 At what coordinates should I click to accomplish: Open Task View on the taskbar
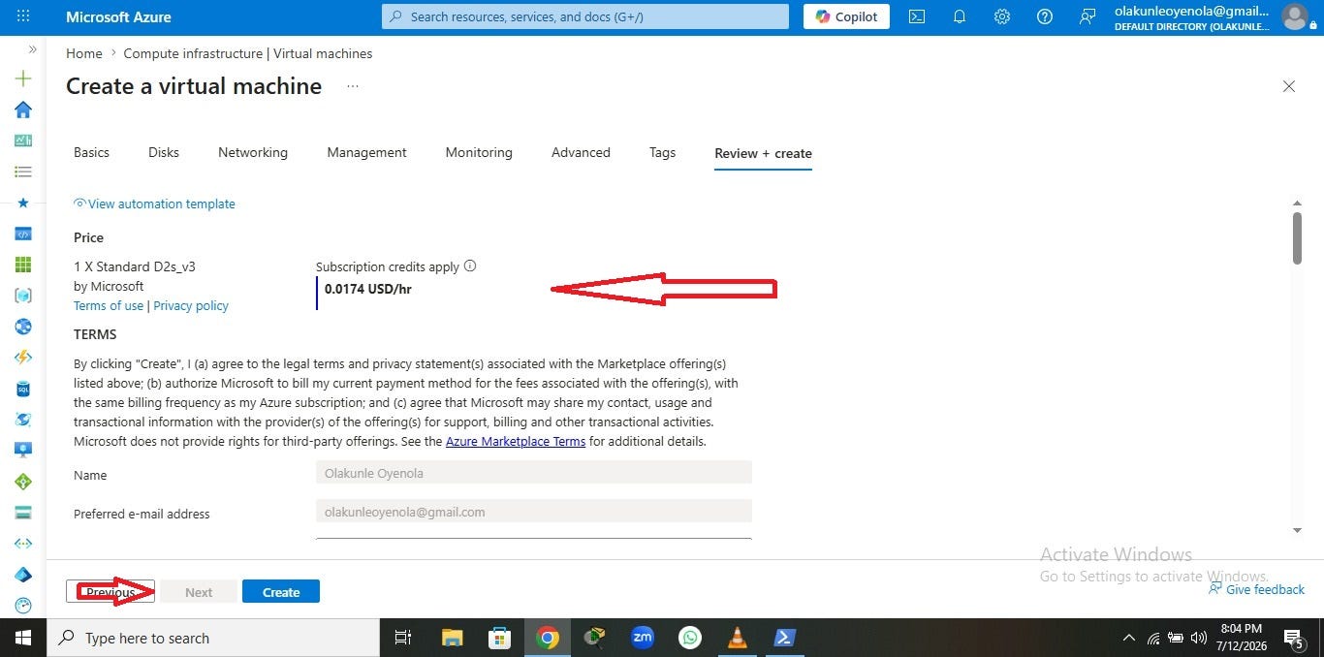403,638
